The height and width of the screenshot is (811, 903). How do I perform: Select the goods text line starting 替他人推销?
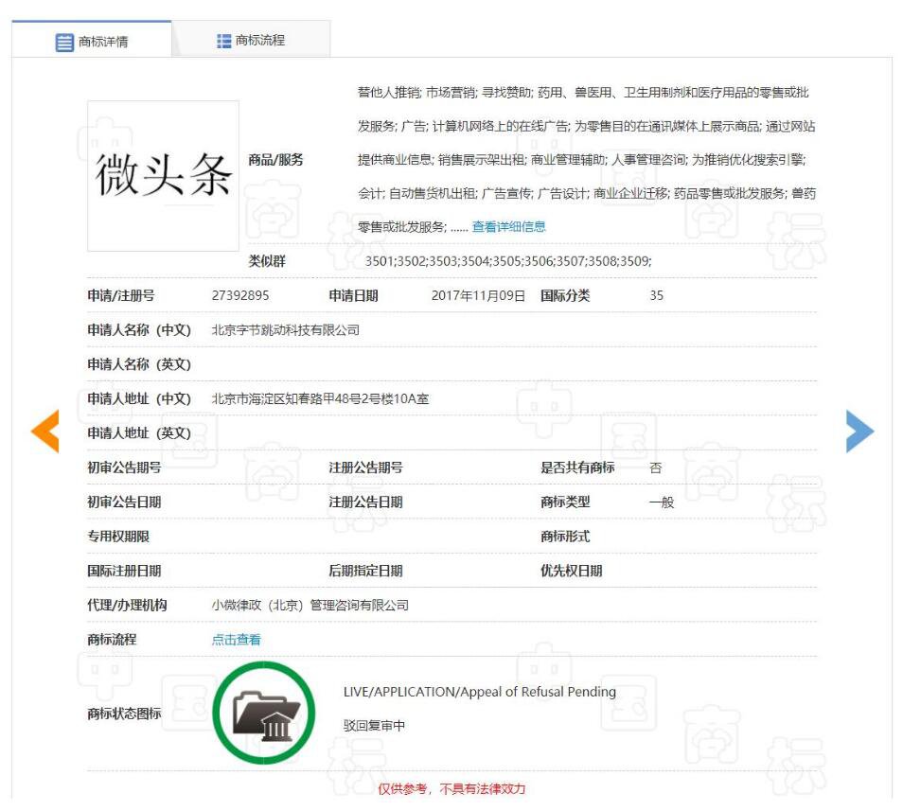583,93
